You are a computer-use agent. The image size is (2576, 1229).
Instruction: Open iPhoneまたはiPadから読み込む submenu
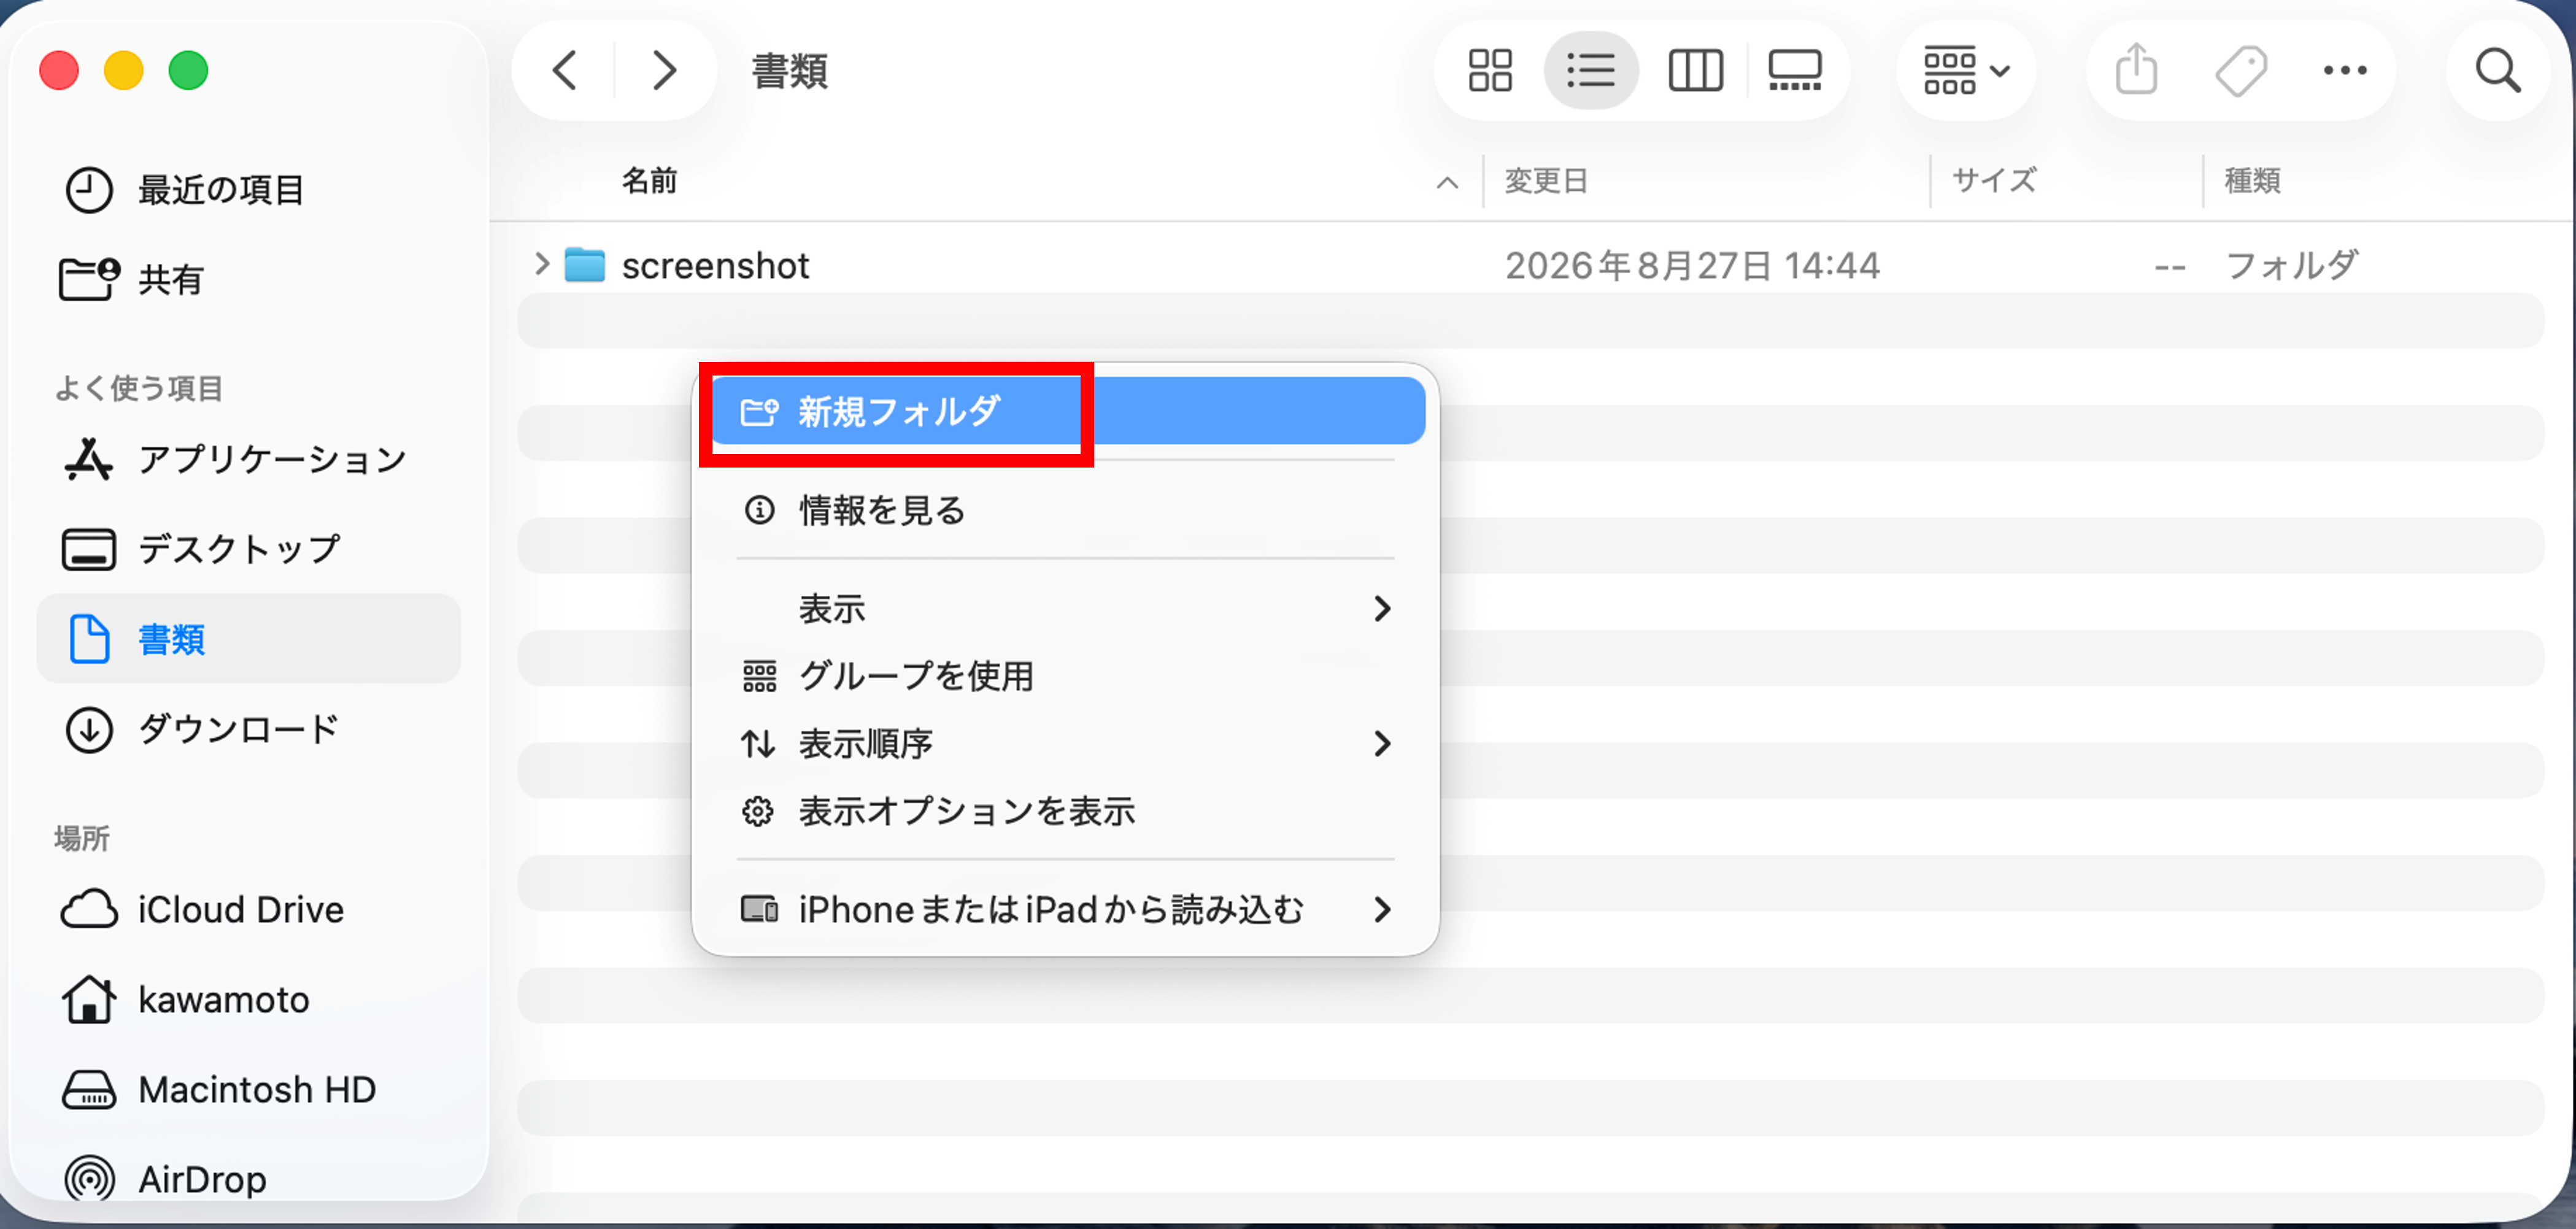coord(1066,910)
